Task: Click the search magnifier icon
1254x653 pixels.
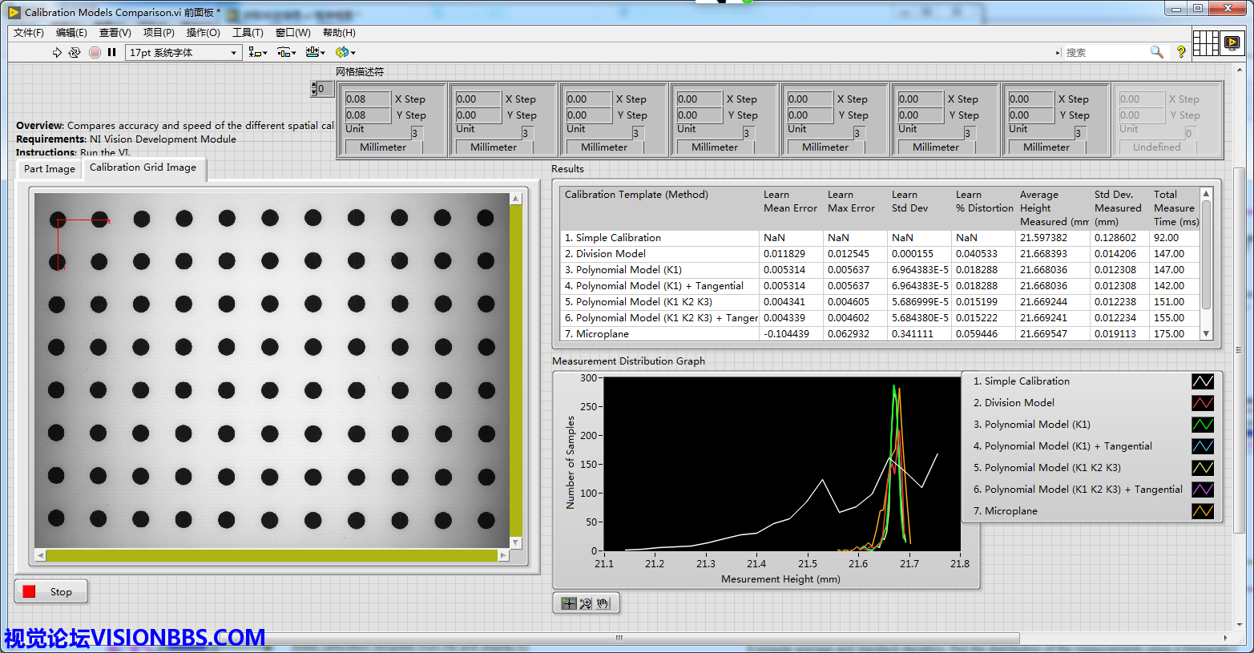Action: 1156,52
